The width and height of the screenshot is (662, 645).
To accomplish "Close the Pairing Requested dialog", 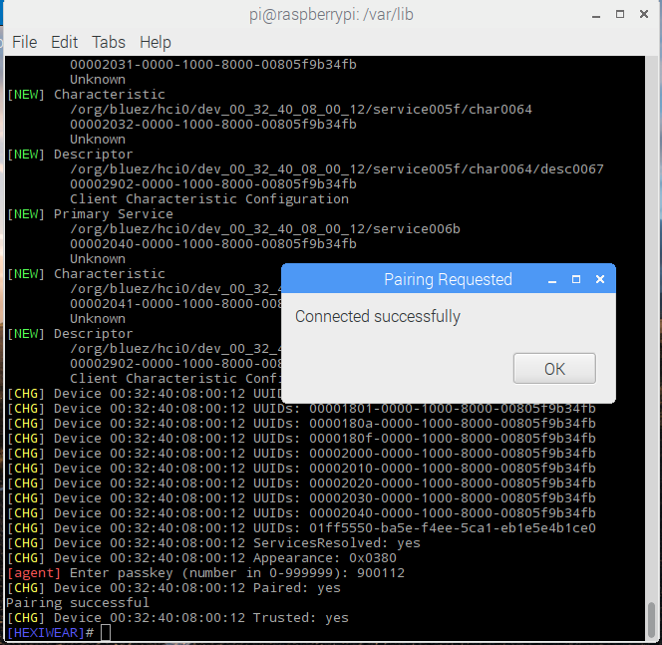I will (600, 280).
